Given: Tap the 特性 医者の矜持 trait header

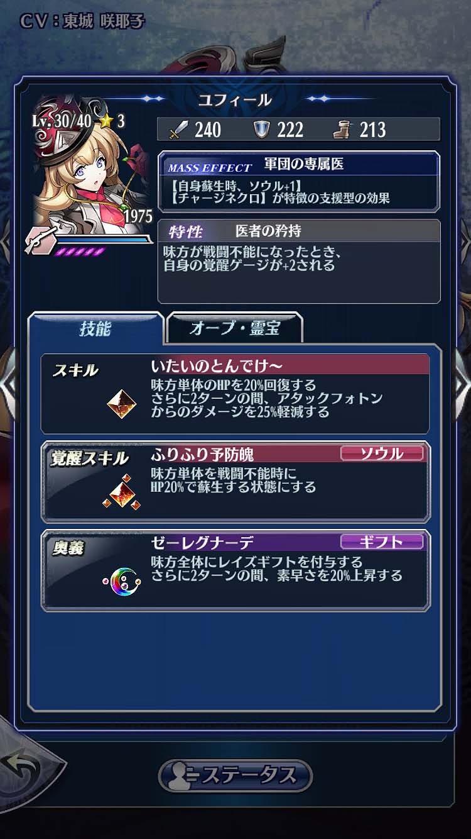Looking at the screenshot, I should coord(299,231).
